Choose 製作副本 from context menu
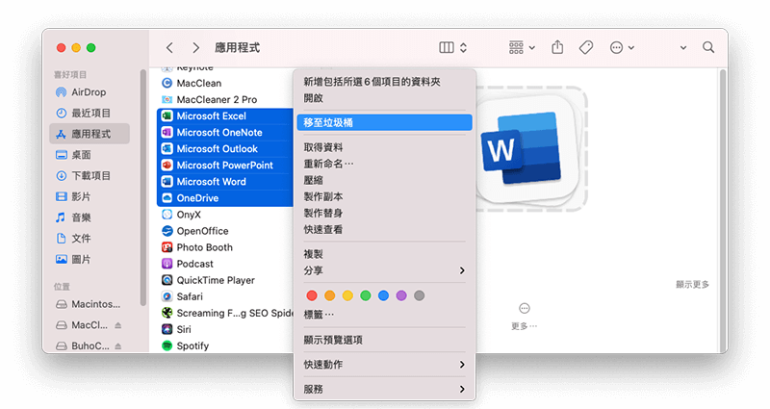The width and height of the screenshot is (770, 409). click(x=384, y=196)
